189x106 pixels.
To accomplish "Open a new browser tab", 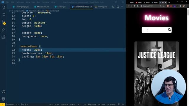I will tap(169, 2).
